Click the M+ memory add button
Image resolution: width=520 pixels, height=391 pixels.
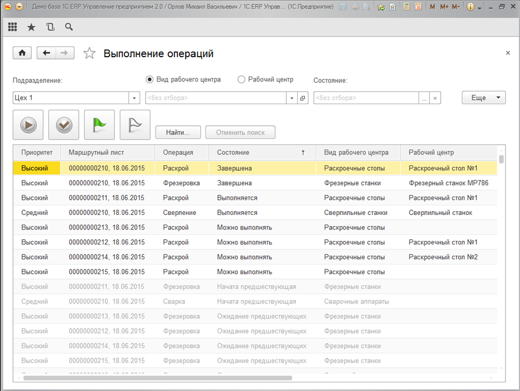tap(444, 6)
